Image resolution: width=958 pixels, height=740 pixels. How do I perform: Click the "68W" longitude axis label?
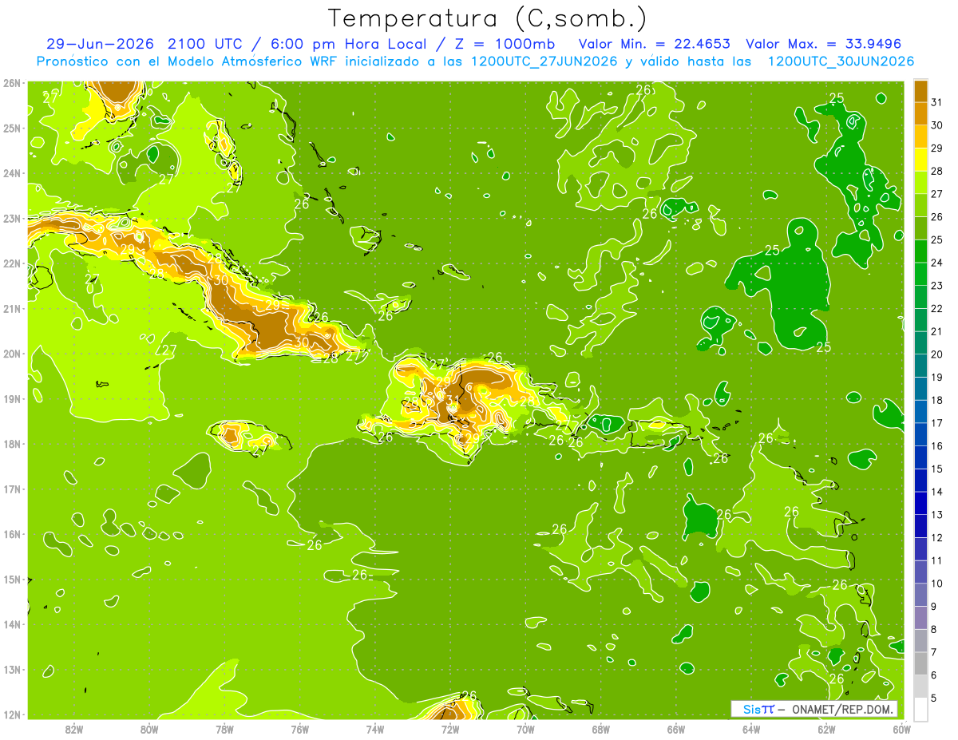click(x=600, y=728)
